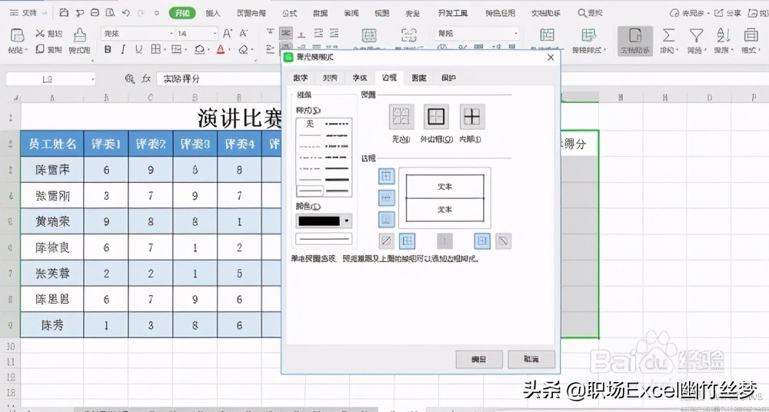Viewport: 769px width, 412px height.
Task: Select the Format Painter brush icon
Action: pyautogui.click(x=79, y=35)
